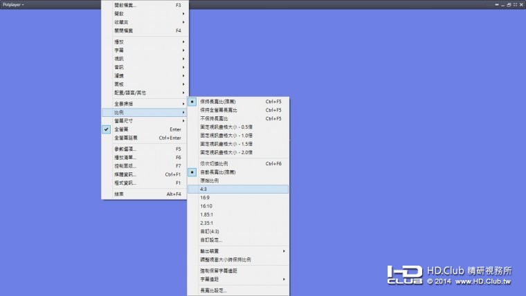Select 全螢幕延展 (Ctrl+Enter) item

[x=145, y=138]
